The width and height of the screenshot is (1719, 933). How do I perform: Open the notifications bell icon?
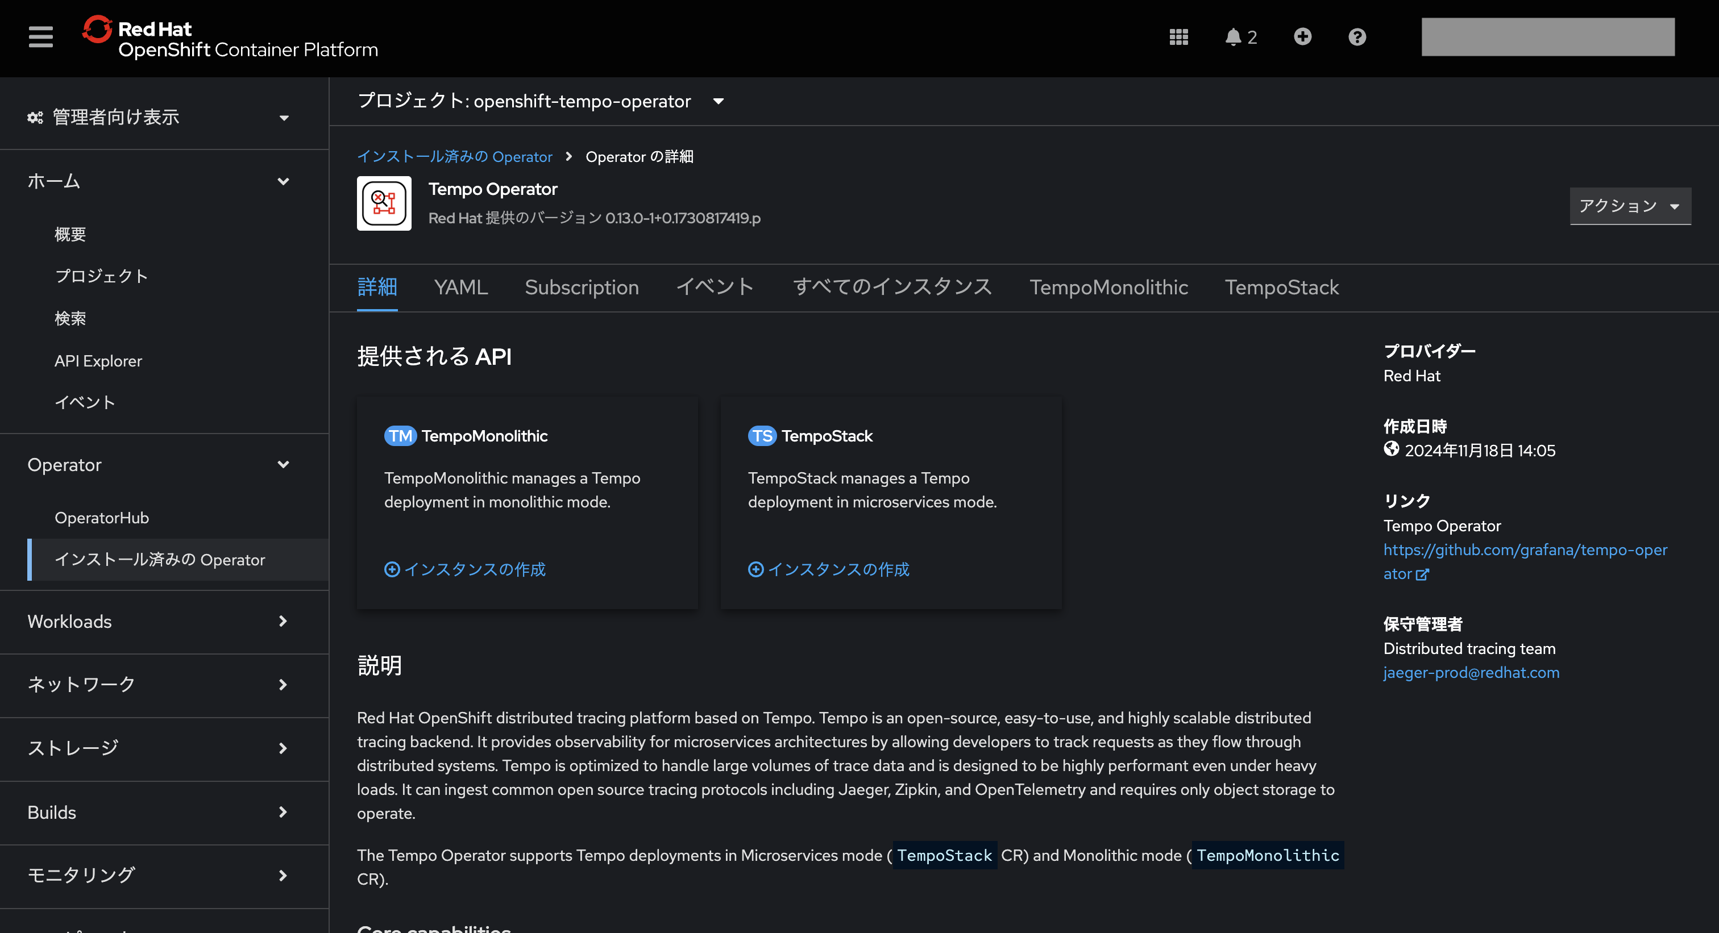tap(1234, 37)
